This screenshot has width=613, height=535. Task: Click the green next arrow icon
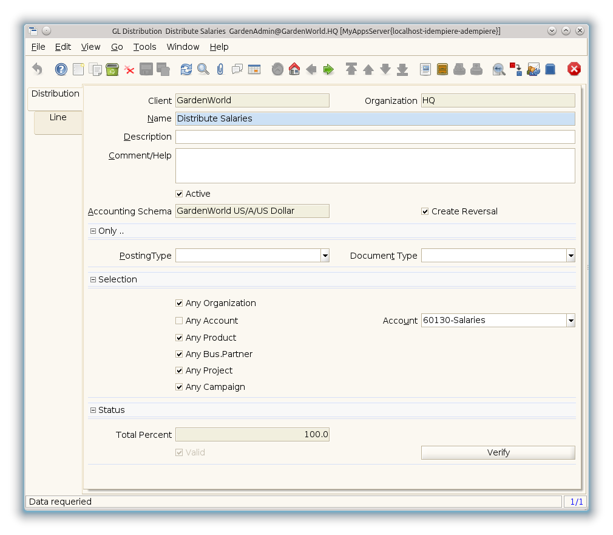(328, 69)
